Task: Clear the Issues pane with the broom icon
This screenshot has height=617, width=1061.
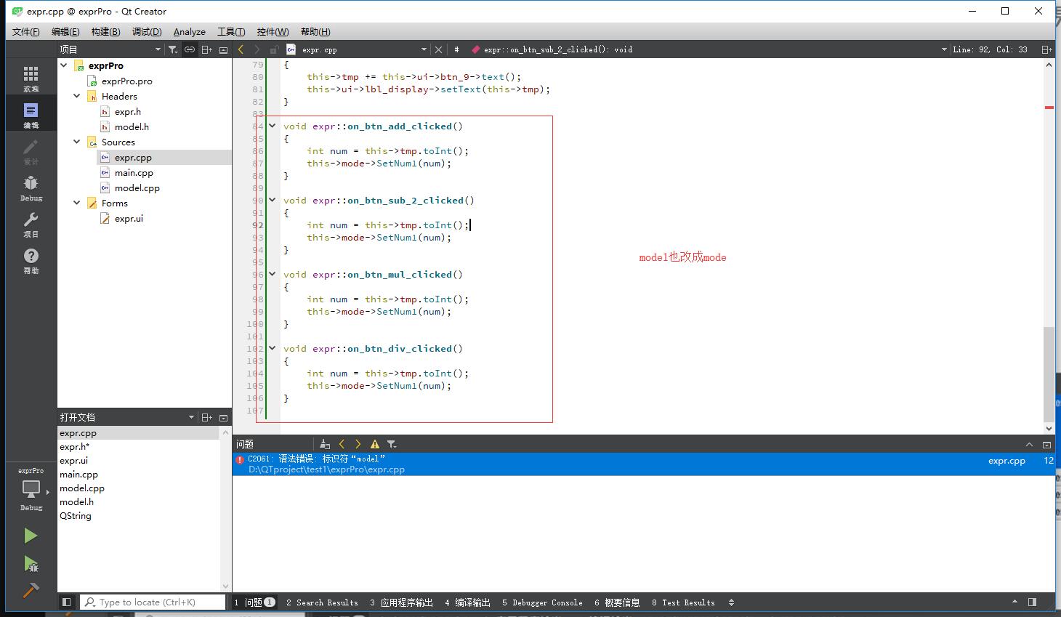Action: point(324,443)
